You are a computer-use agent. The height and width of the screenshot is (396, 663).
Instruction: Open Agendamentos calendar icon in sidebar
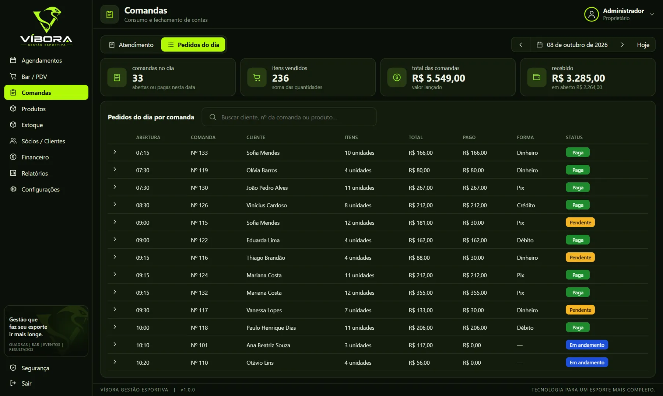pos(13,60)
